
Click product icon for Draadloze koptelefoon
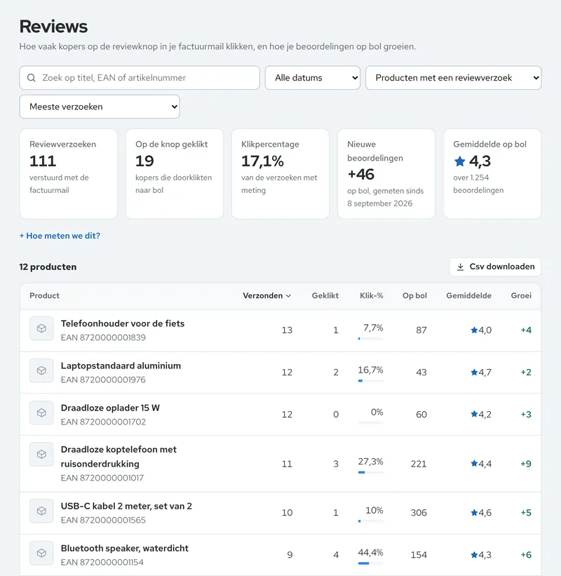[41, 455]
